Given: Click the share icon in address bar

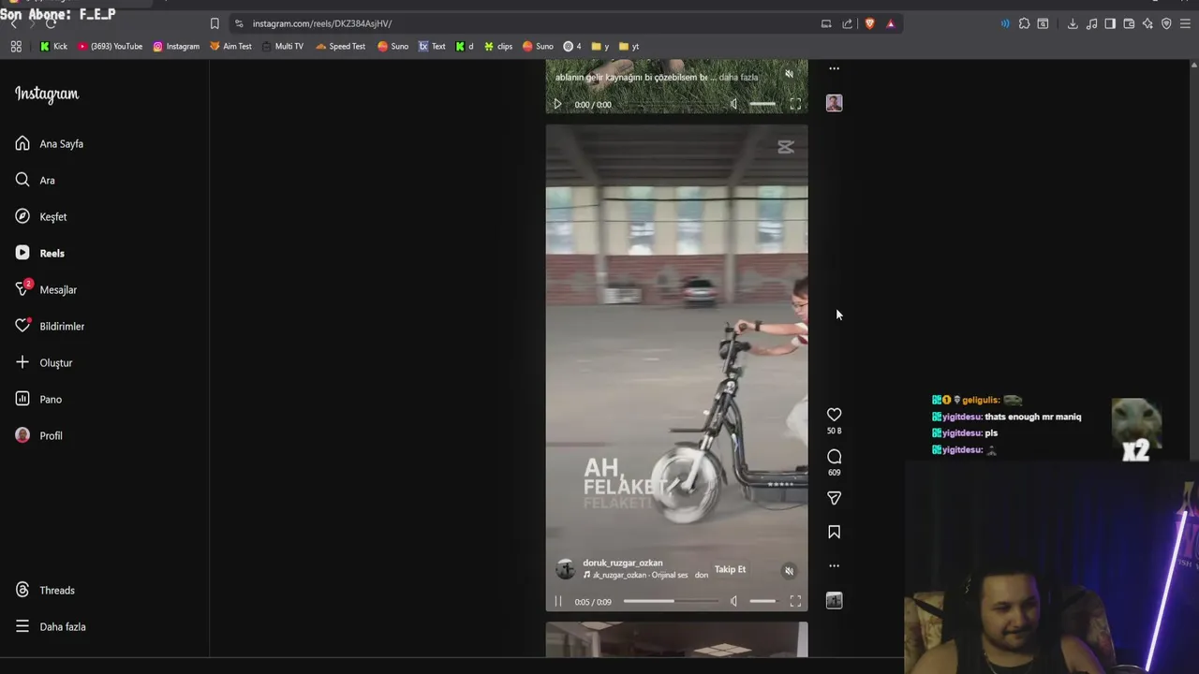Looking at the screenshot, I should click(x=847, y=23).
